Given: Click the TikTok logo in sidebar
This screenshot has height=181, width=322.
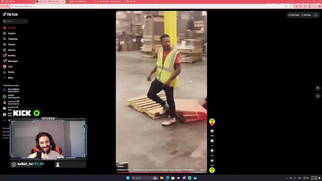Looking at the screenshot, I should (x=10, y=14).
